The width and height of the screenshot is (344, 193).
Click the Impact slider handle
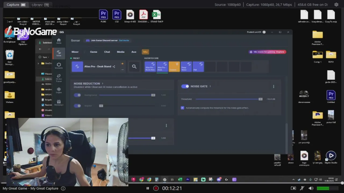101,106
